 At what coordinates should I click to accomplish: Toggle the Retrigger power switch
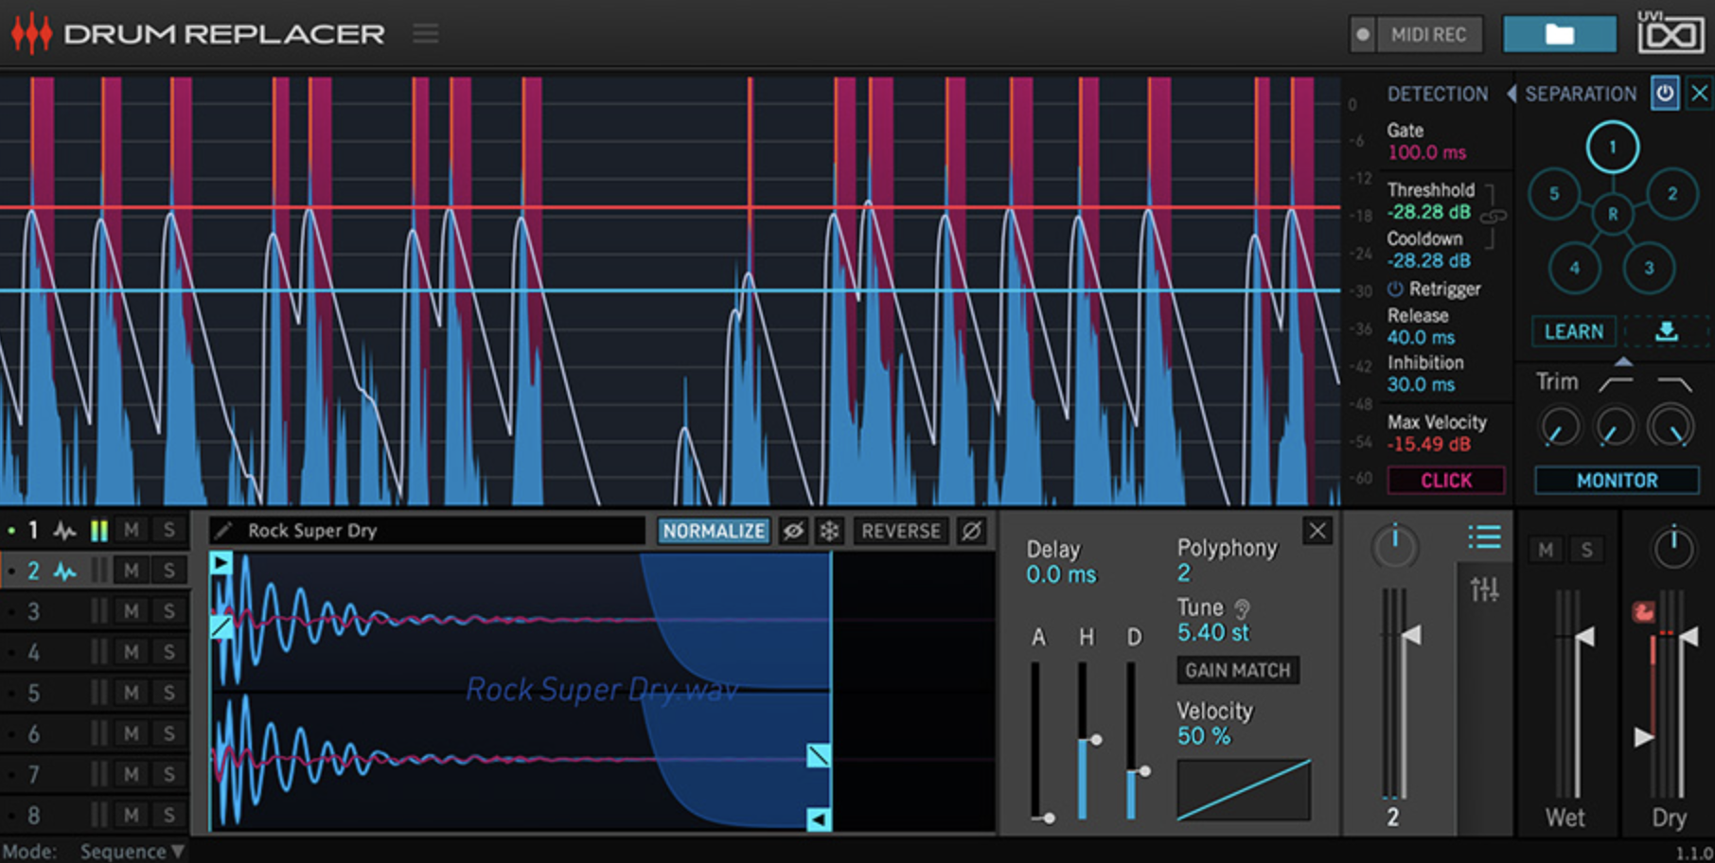pos(1395,289)
